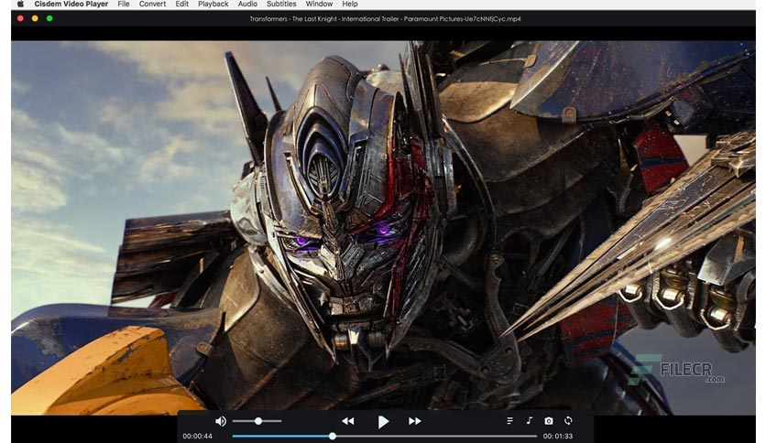
Task: Click the video frame to toggle playback
Action: pos(383,228)
